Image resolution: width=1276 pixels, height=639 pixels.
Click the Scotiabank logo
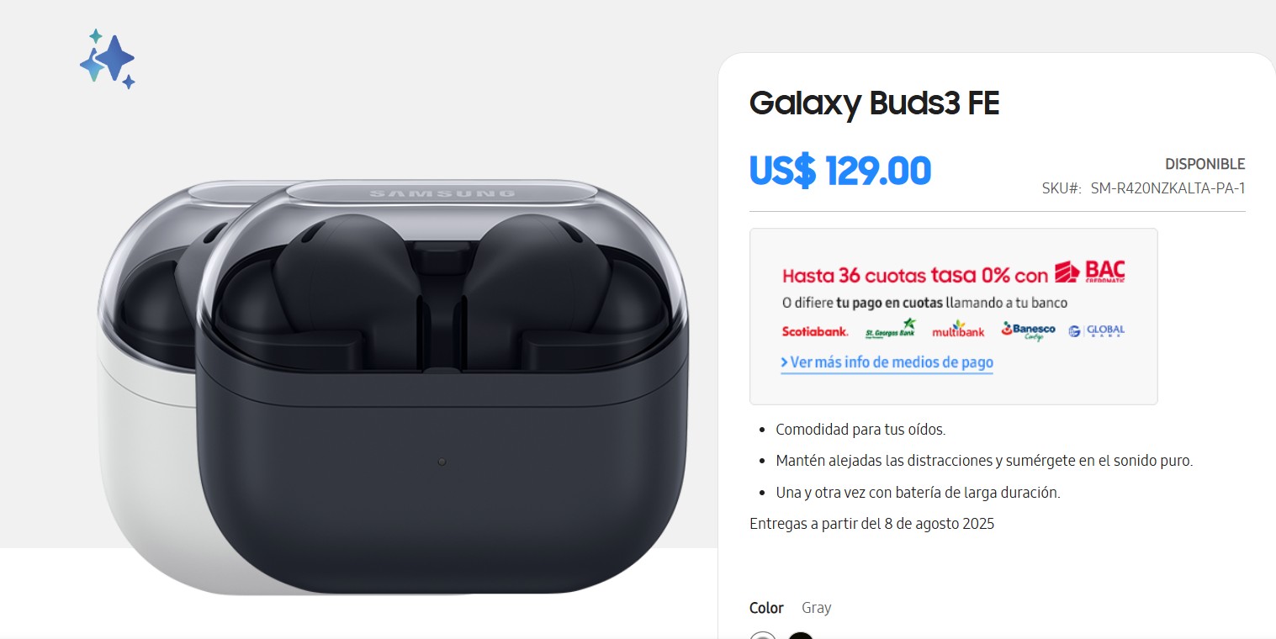click(815, 331)
